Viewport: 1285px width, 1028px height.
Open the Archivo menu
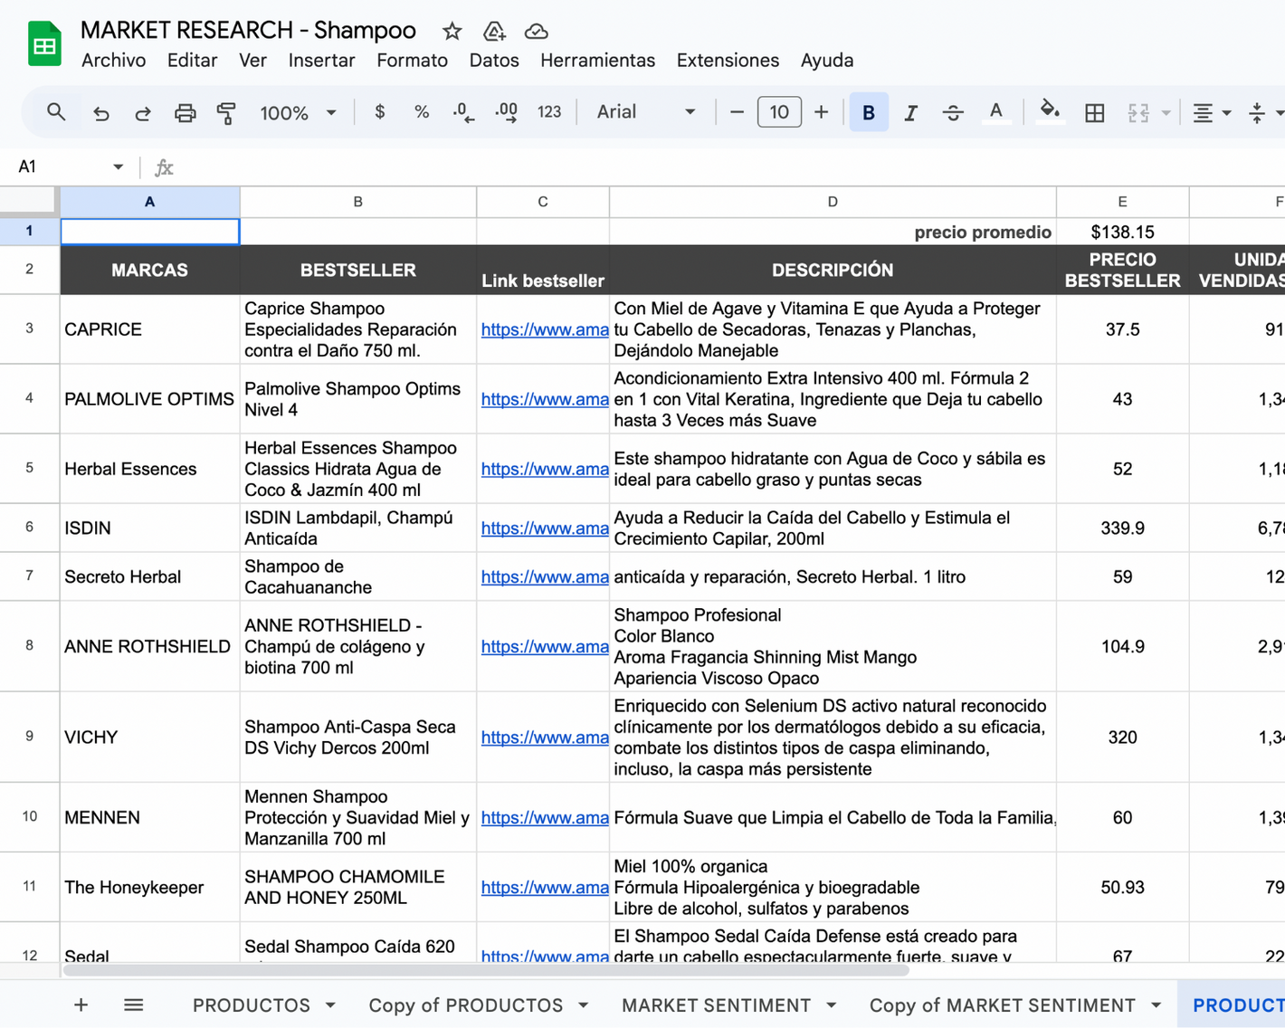[x=113, y=61]
